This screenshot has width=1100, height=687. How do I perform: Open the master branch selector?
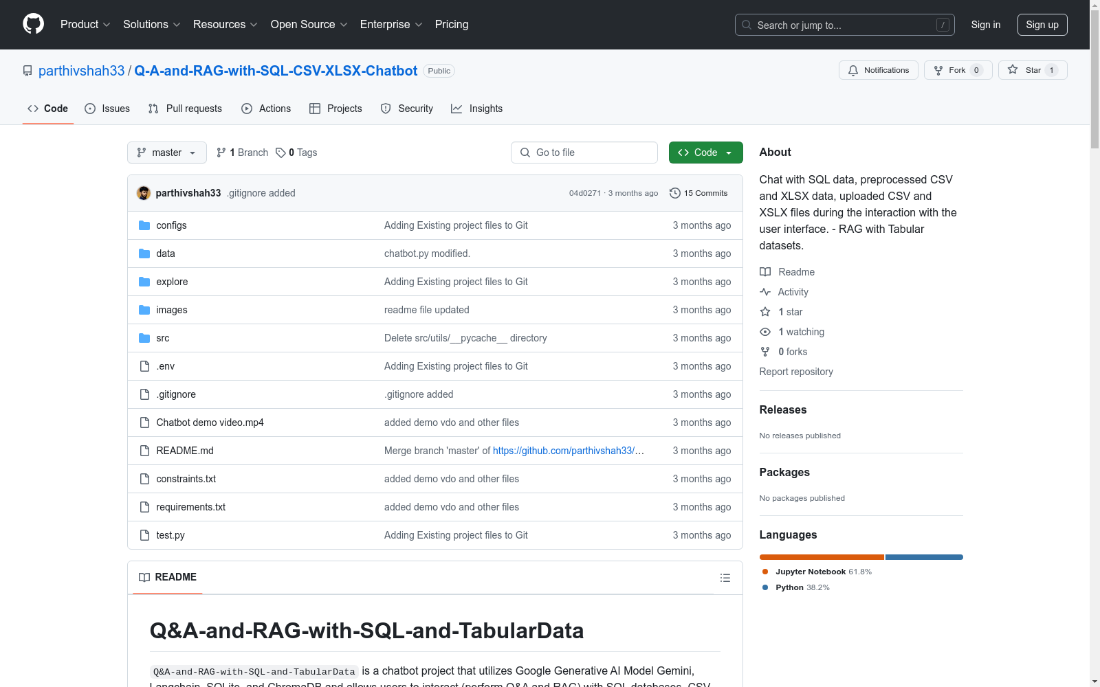tap(167, 153)
